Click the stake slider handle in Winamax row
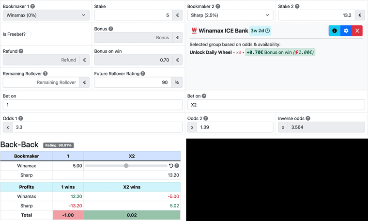Viewport: 368px width, 221px height. tap(126, 166)
